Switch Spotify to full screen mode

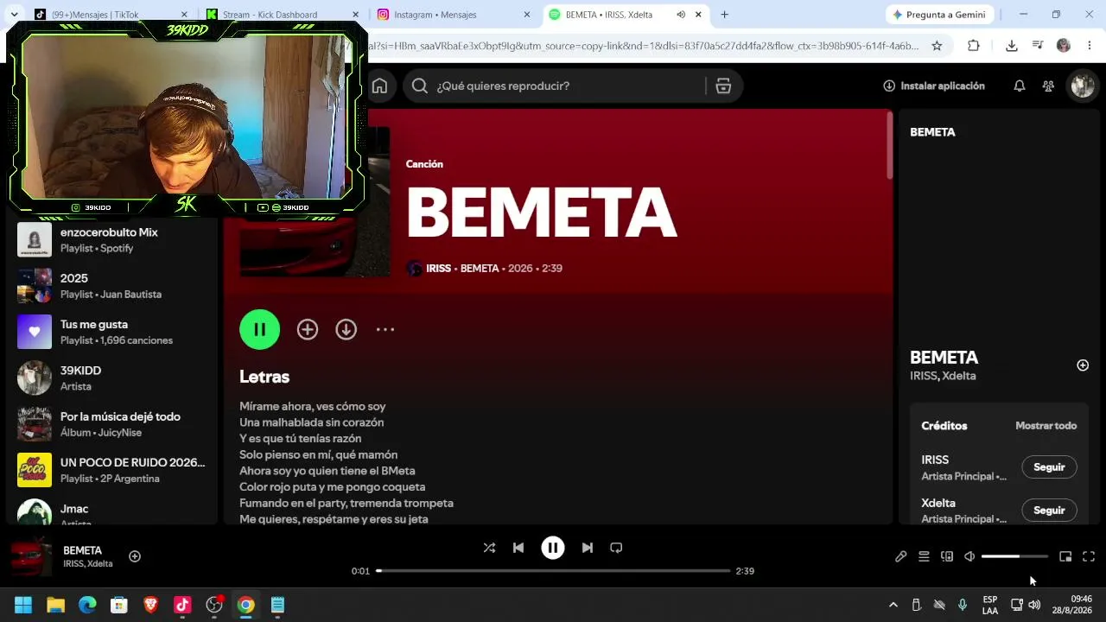pos(1089,556)
